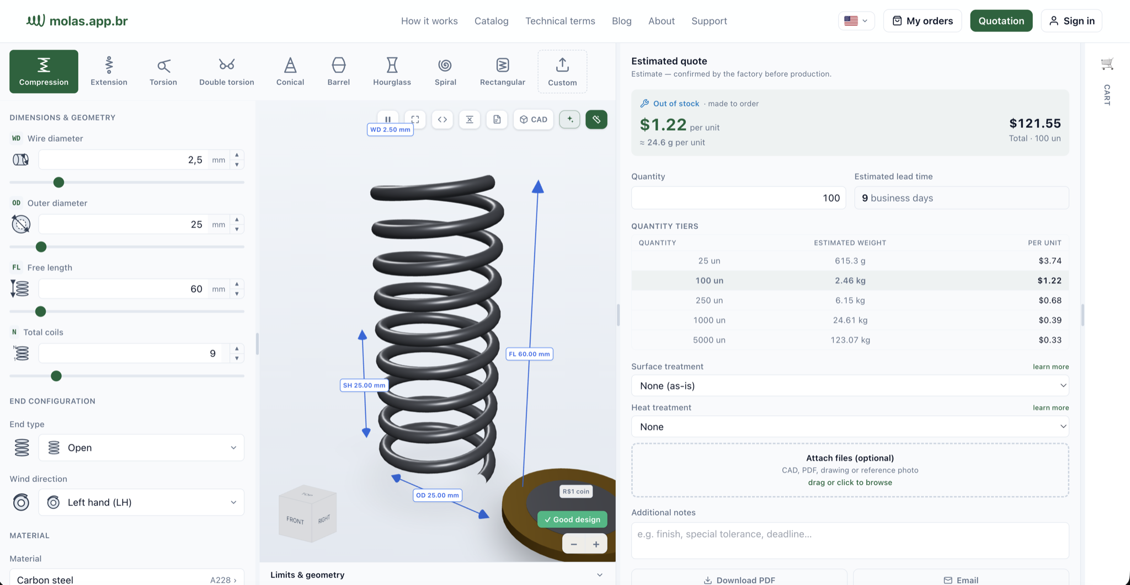Click the total coils slider handle

click(x=56, y=376)
